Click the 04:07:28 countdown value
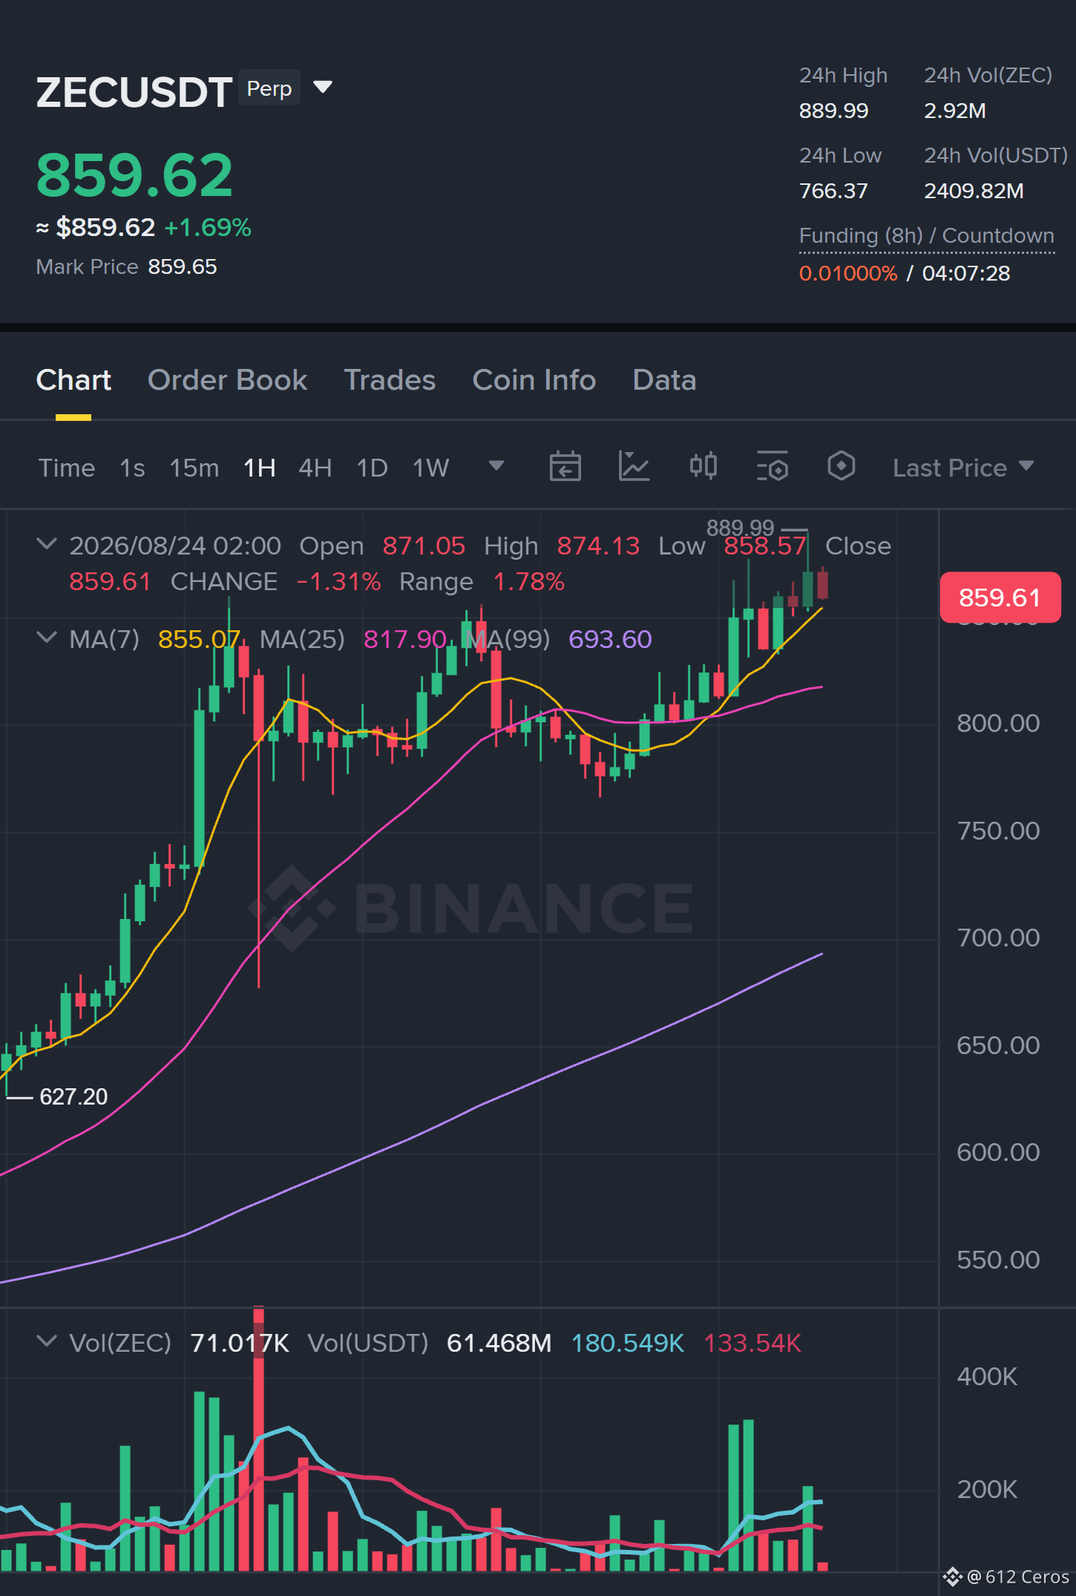The width and height of the screenshot is (1076, 1596). coord(966,273)
